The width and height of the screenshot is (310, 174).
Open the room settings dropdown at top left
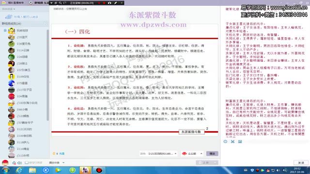9,9
